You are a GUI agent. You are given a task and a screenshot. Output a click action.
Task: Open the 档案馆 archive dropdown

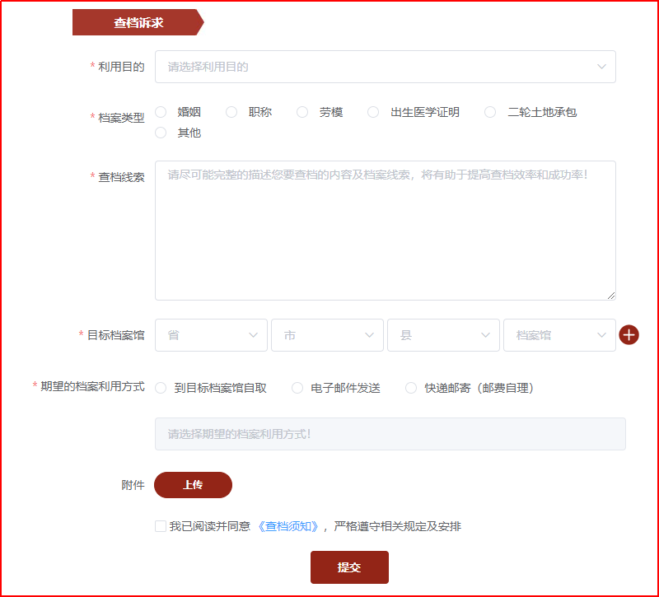(559, 335)
